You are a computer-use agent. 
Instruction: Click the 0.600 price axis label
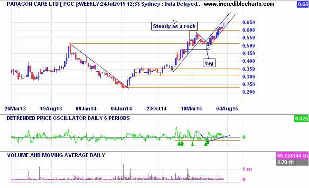[x=249, y=30]
